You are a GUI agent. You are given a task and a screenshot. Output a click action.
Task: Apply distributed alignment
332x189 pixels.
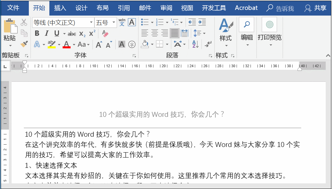(185, 33)
